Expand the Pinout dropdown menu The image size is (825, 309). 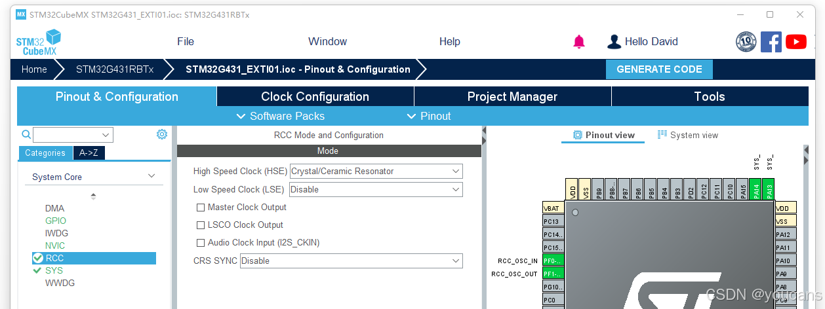click(x=430, y=116)
